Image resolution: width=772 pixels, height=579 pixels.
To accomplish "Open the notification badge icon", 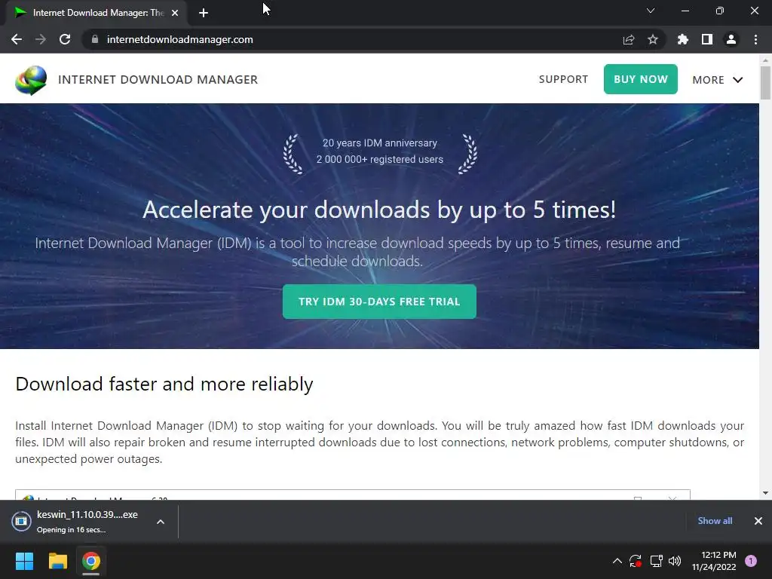I will [x=751, y=561].
